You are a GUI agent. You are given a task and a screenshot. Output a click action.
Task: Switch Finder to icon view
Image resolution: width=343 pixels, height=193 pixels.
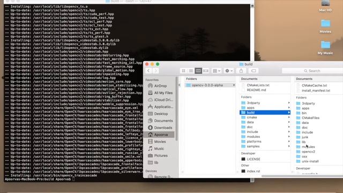(x=183, y=71)
